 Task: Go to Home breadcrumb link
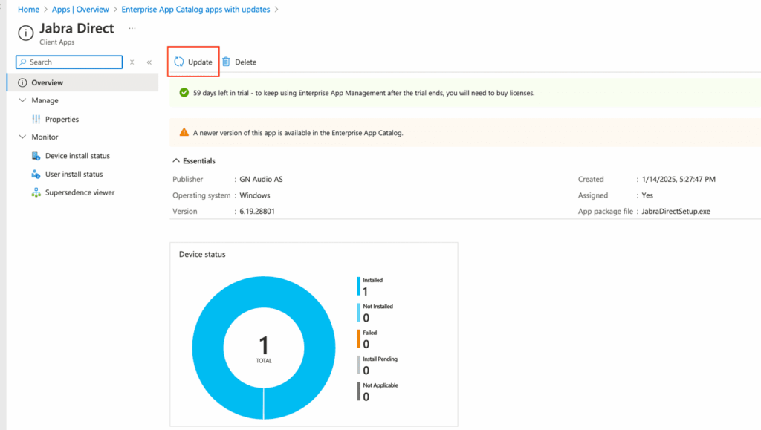(x=28, y=10)
